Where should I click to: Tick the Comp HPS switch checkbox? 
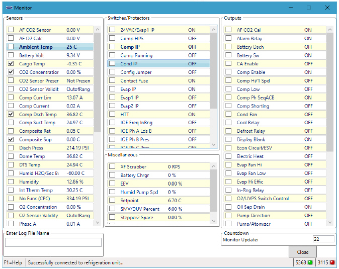pos(112,38)
